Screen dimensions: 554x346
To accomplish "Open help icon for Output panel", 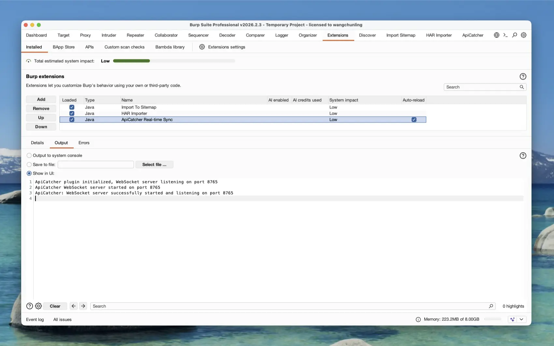I will click(523, 156).
